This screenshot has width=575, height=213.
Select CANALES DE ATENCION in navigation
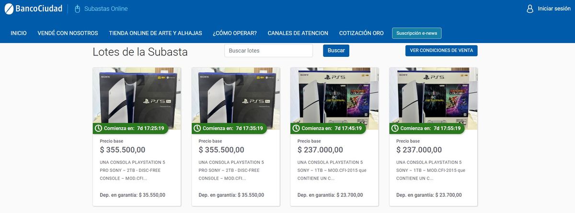(x=298, y=33)
